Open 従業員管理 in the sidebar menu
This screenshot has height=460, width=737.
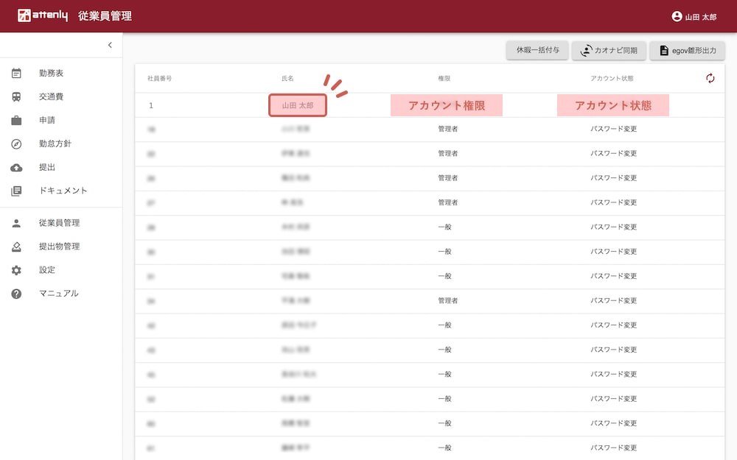pos(59,223)
